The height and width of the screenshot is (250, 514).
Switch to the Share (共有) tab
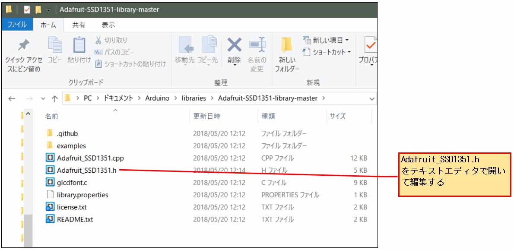point(79,25)
